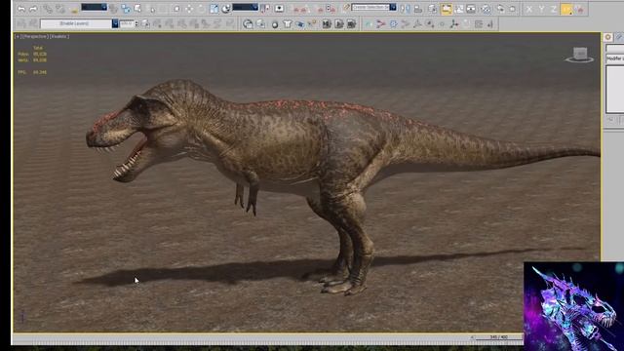
Task: Toggle the highlighted XY plane constraint button
Action: pyautogui.click(x=566, y=9)
